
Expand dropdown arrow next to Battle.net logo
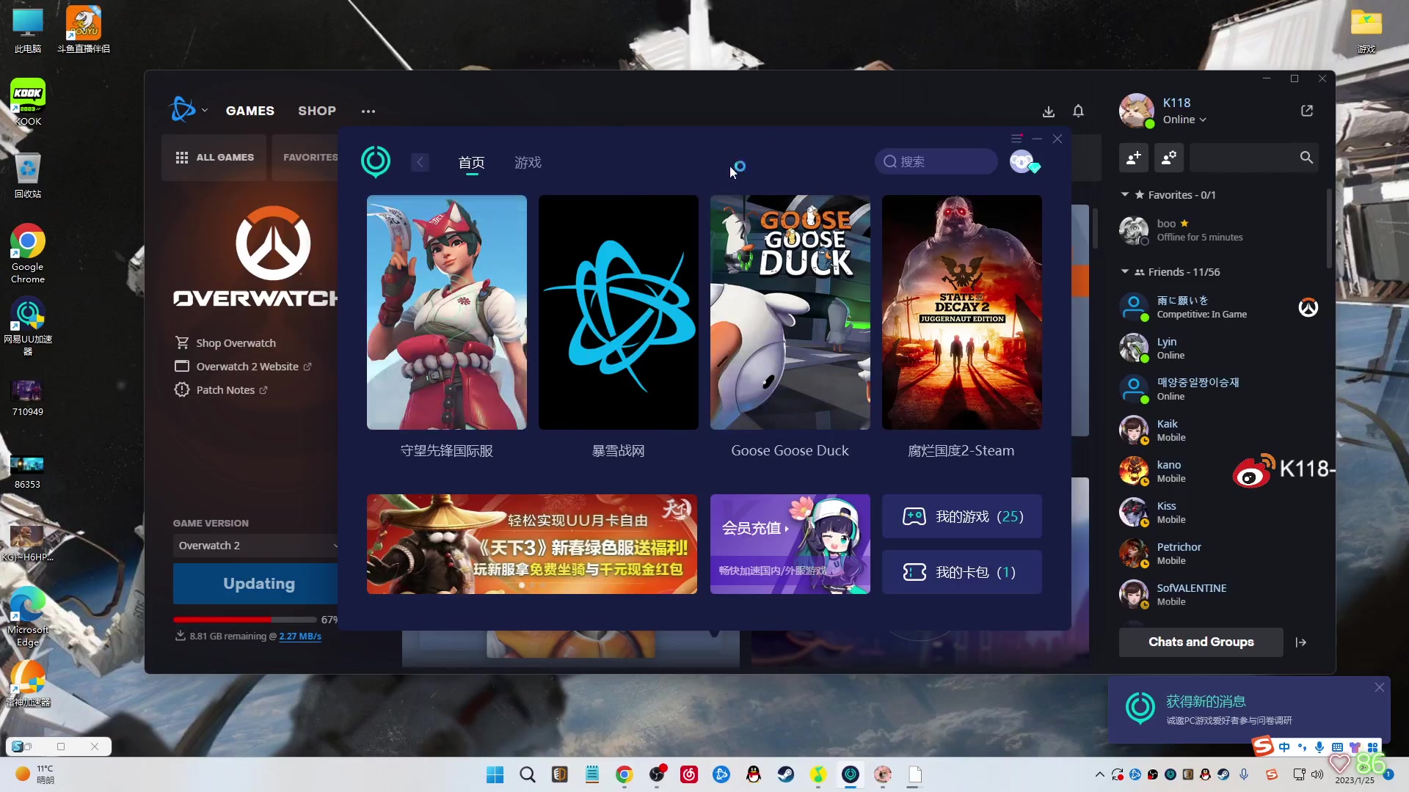point(205,111)
